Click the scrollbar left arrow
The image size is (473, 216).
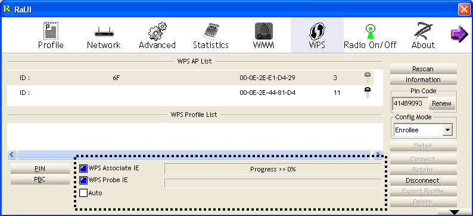12,154
